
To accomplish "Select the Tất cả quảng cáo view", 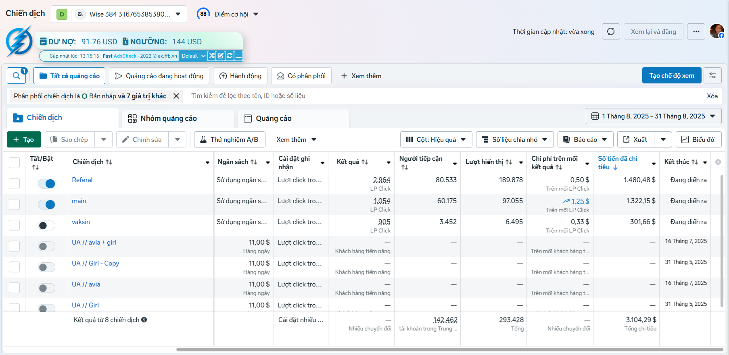I will pos(69,76).
